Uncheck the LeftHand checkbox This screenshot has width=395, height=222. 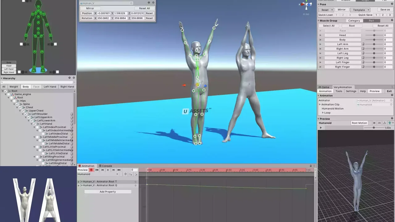click(35, 124)
